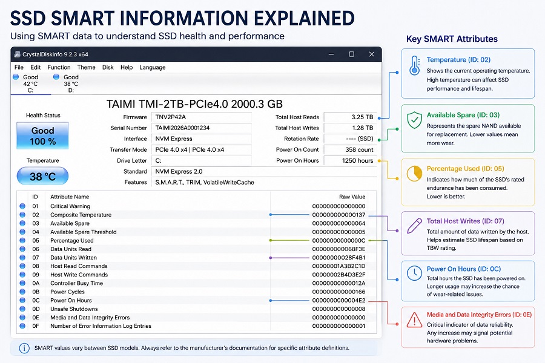Click the status dot for Media and Data Integrity Errors row
Screen dimensions: 545x363
22,317
